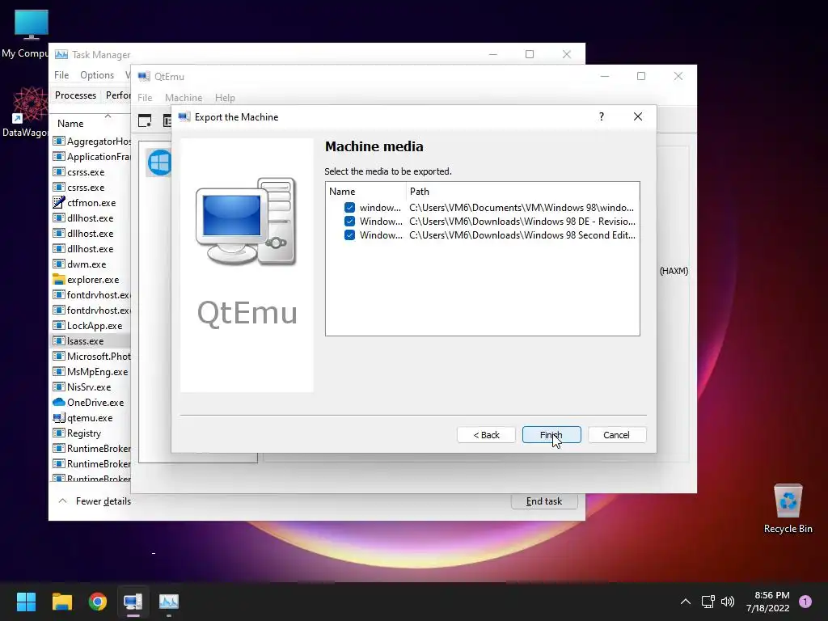Select the lsass.exe process
Image resolution: width=828 pixels, height=621 pixels.
click(x=91, y=341)
